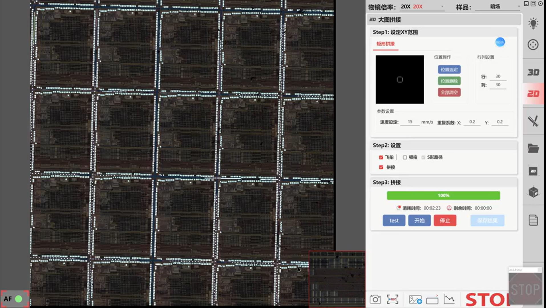The image size is (546, 308).
Task: Switch to the 3D mode panel
Action: (x=533, y=72)
